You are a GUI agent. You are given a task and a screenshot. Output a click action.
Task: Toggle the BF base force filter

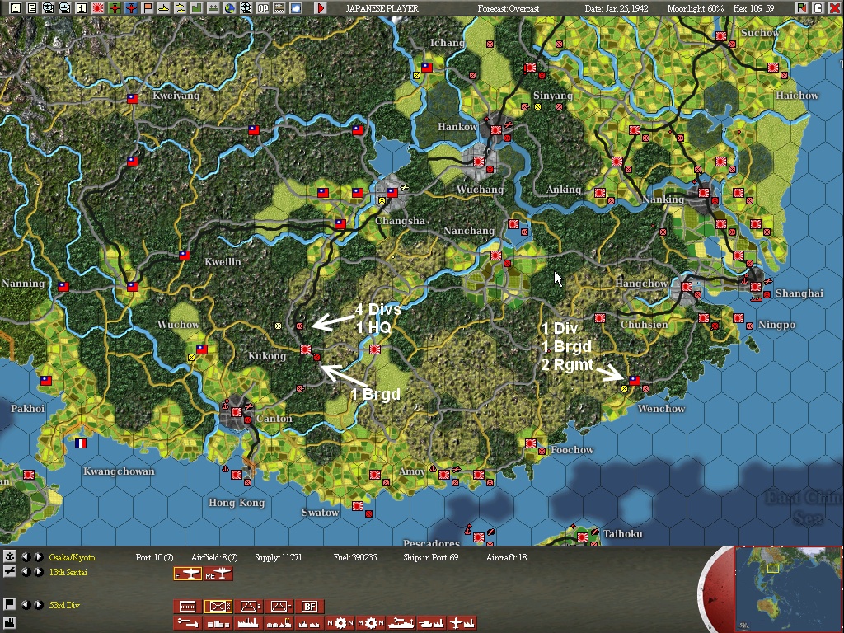310,607
